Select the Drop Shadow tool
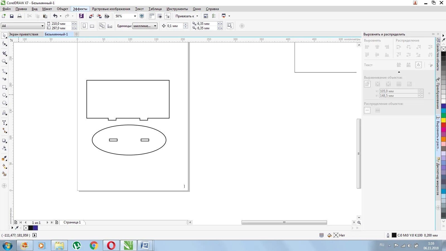The height and width of the screenshot is (251, 446). pos(4,141)
